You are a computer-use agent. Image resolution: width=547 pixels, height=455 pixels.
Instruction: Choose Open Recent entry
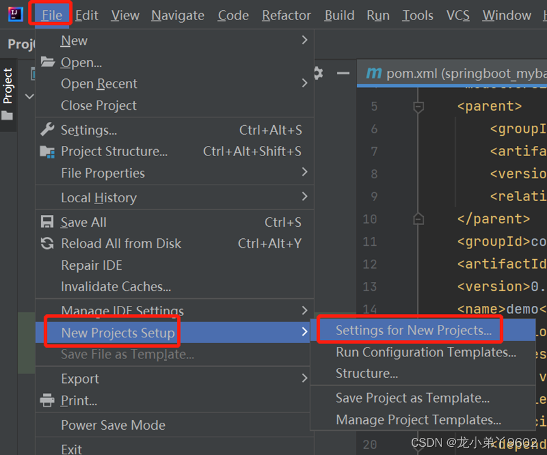(x=175, y=83)
